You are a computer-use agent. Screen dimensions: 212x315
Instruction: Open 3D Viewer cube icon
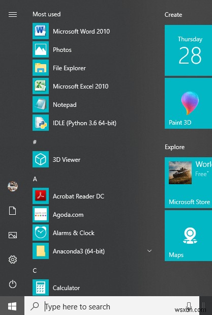tap(41, 159)
